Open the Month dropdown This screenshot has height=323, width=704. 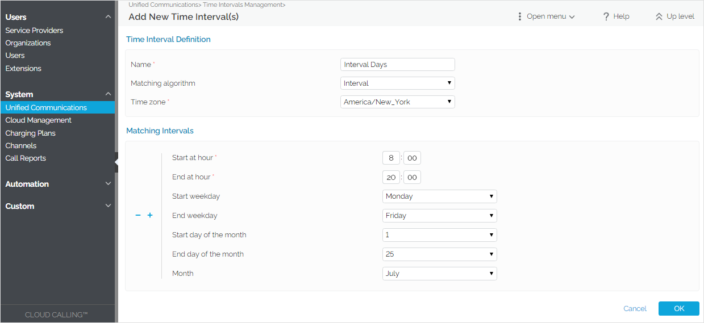[440, 274]
